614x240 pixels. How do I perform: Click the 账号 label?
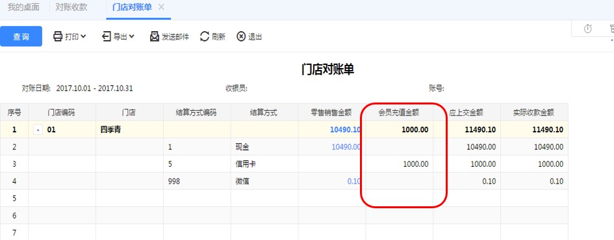click(x=436, y=88)
